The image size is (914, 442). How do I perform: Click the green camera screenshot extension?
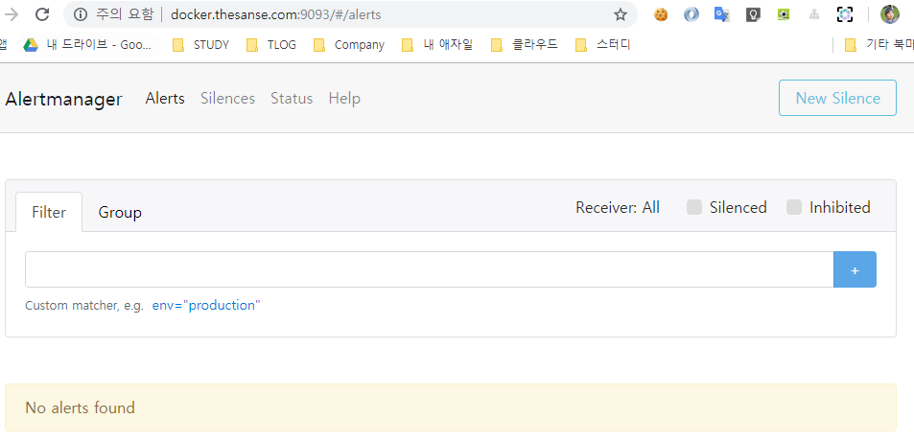[x=784, y=14]
